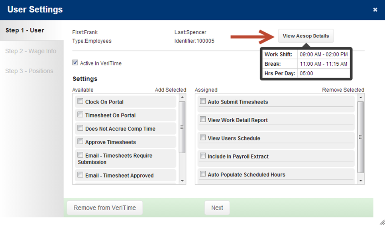Click View Aesop Details button
The height and width of the screenshot is (225, 385).
click(306, 36)
